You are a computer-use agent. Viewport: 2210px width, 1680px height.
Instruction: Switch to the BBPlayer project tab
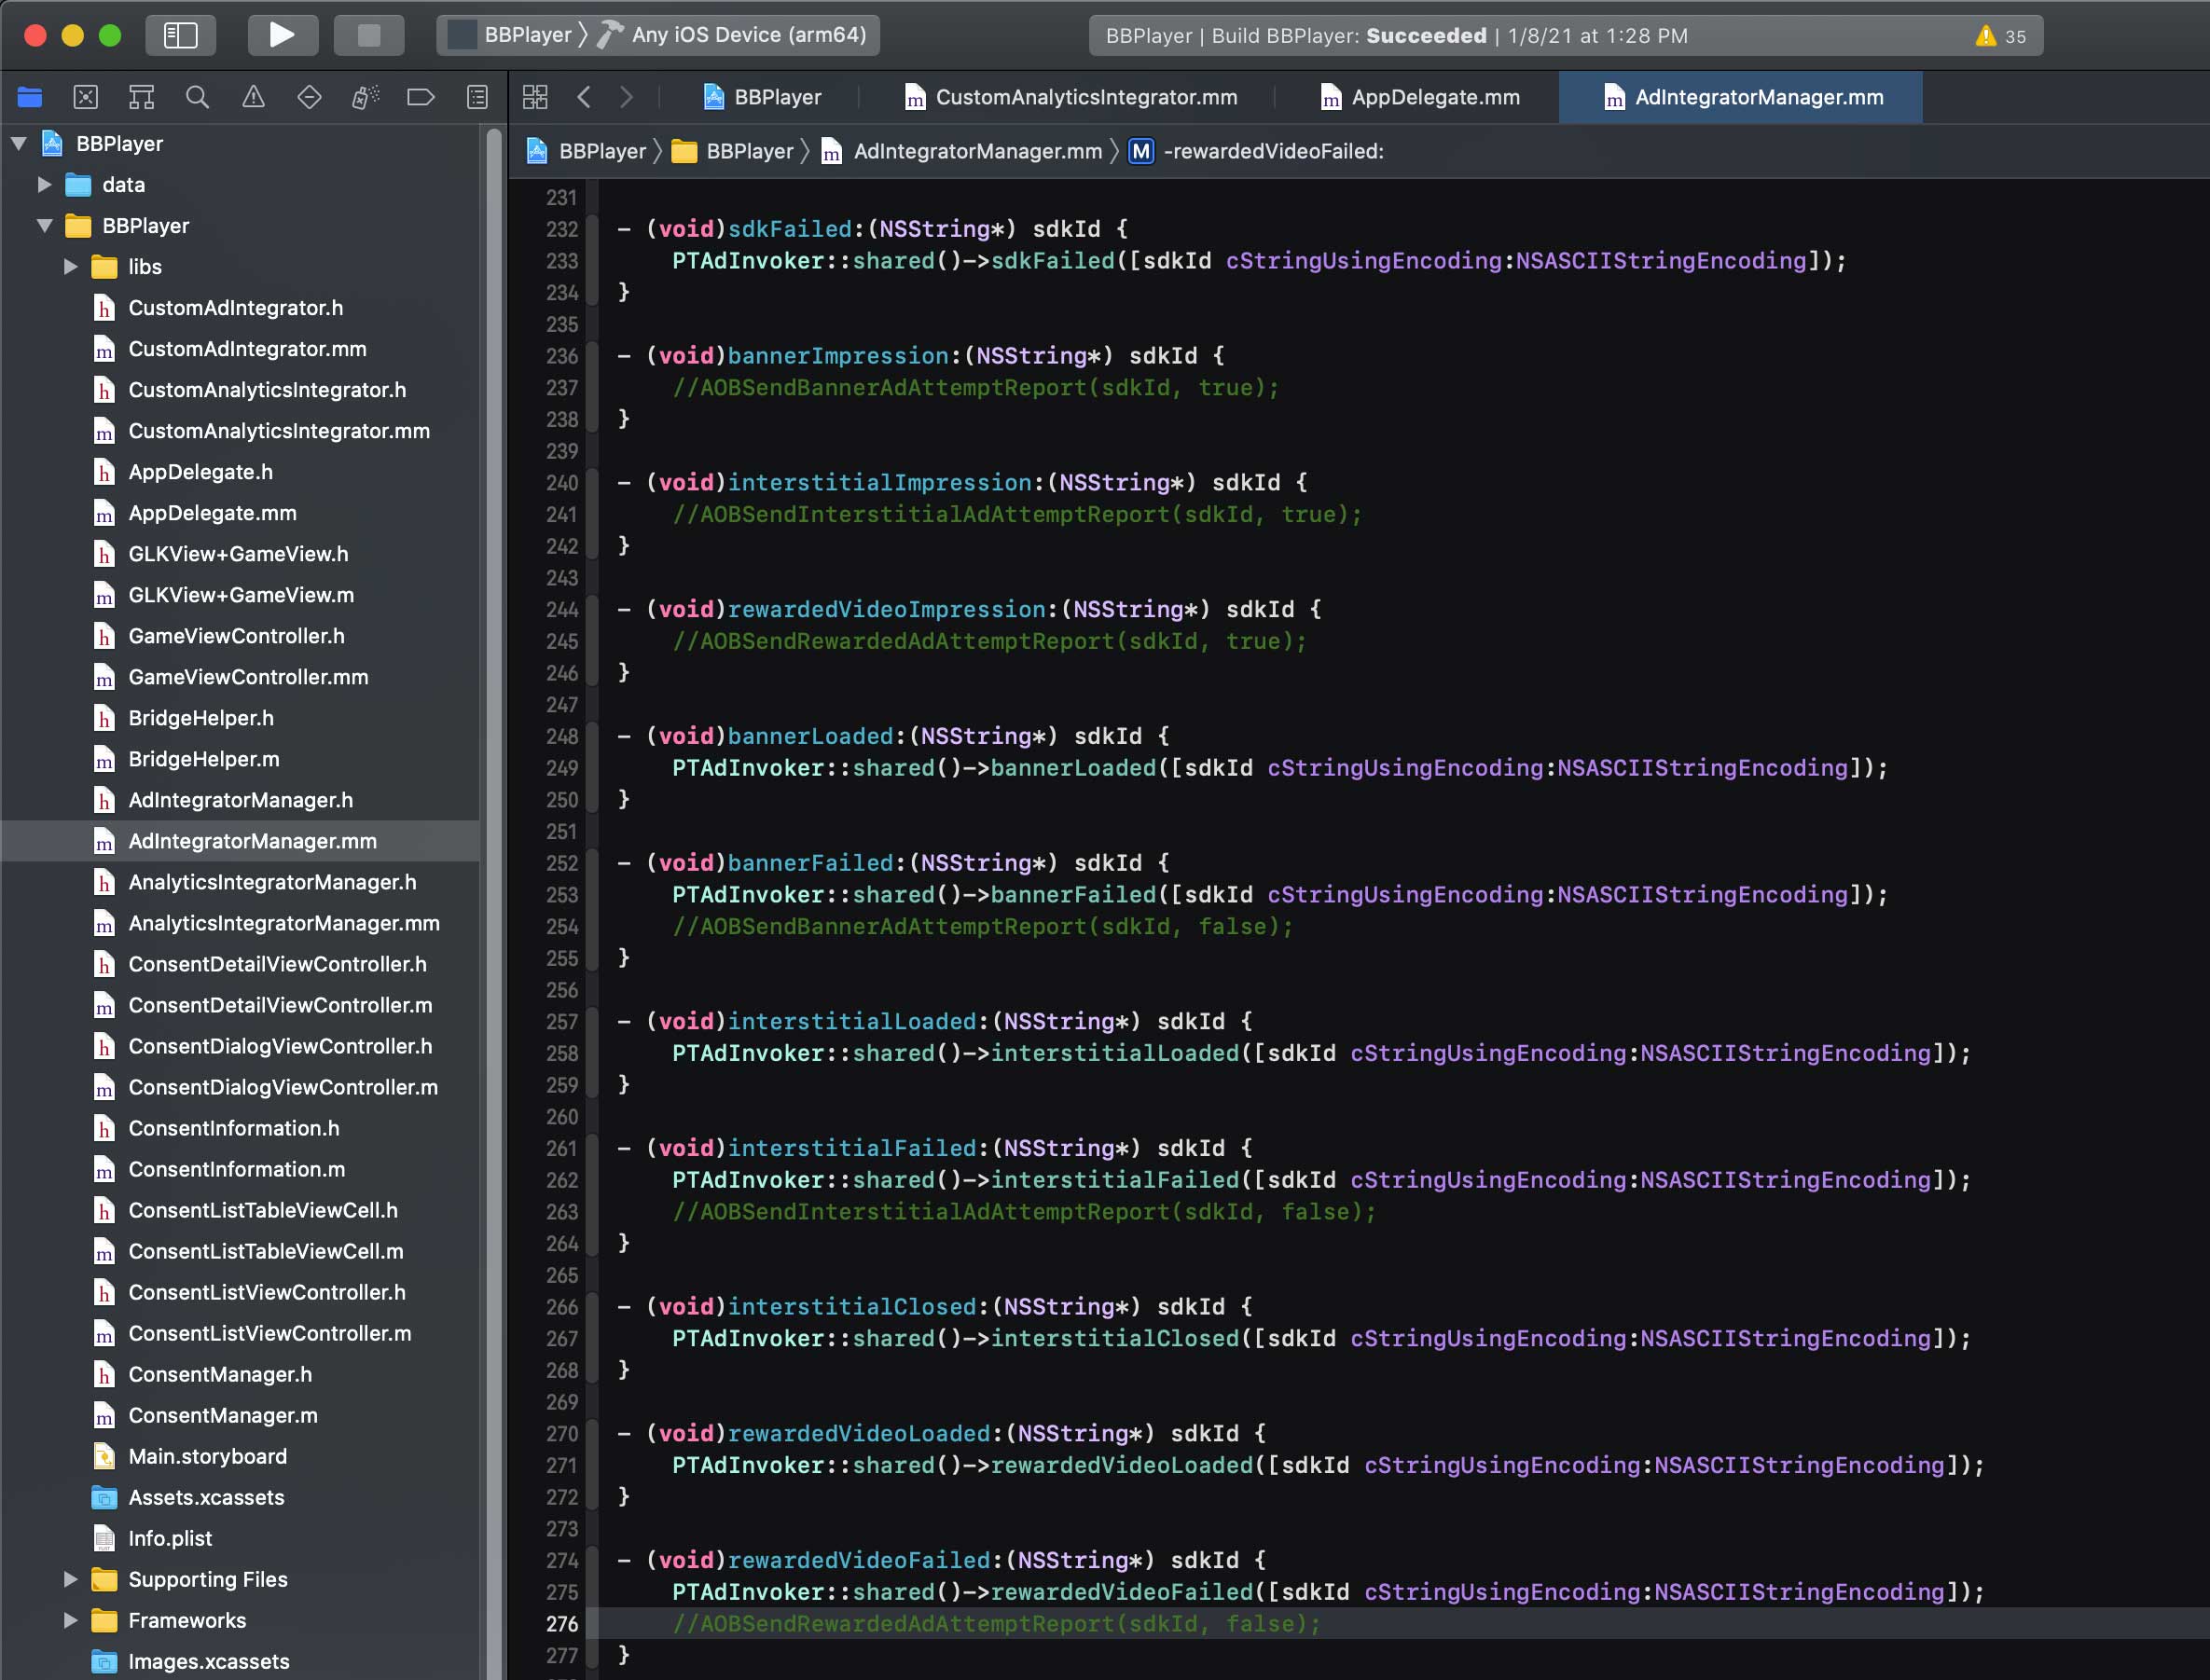[x=762, y=97]
